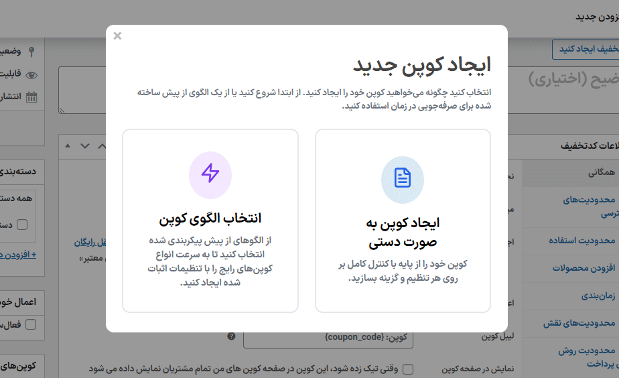Viewport: 619px width, 378px height.
Task: Click the calendar icon for publish date
Action: [x=31, y=97]
